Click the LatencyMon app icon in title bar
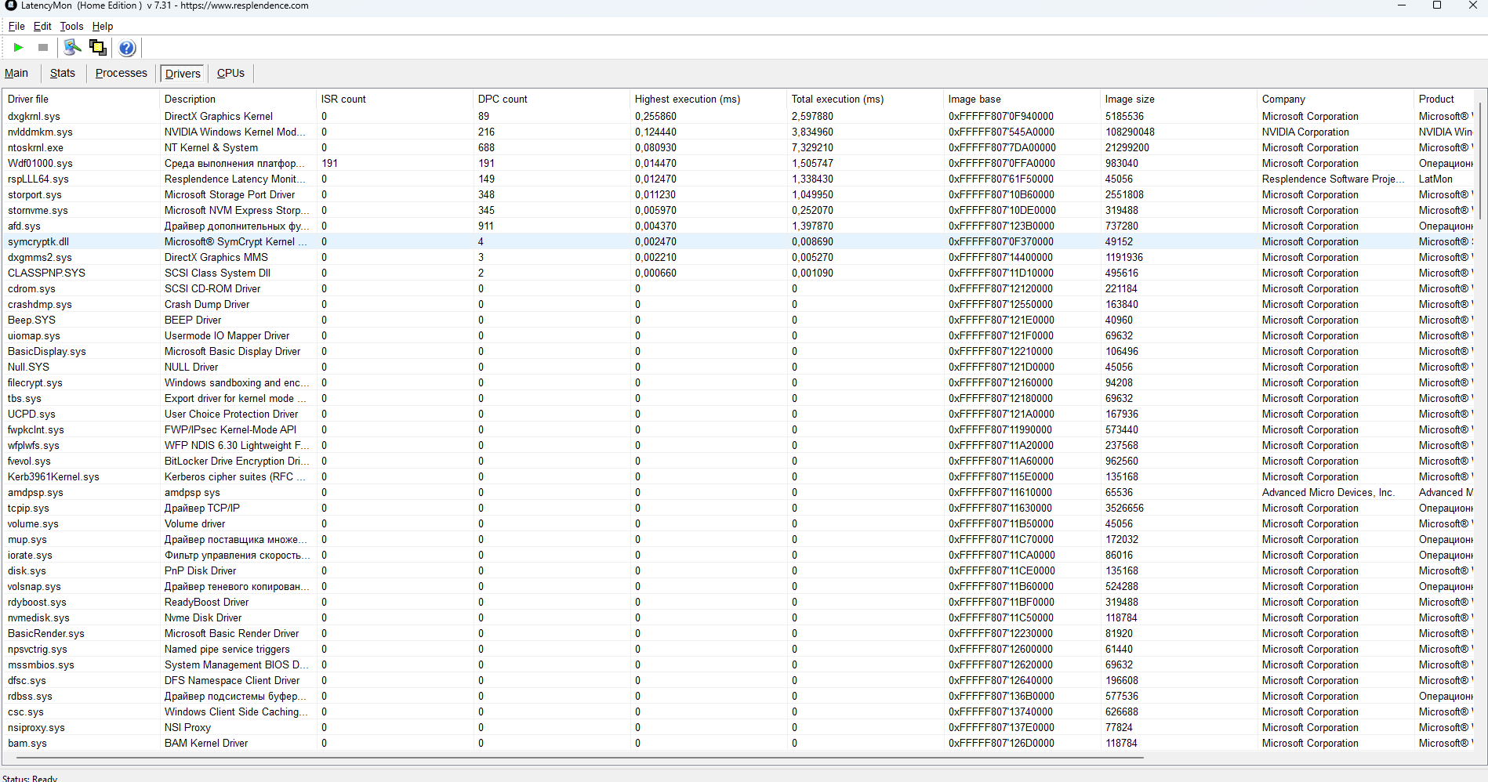Screen dimensions: 1488x782 (11, 5)
